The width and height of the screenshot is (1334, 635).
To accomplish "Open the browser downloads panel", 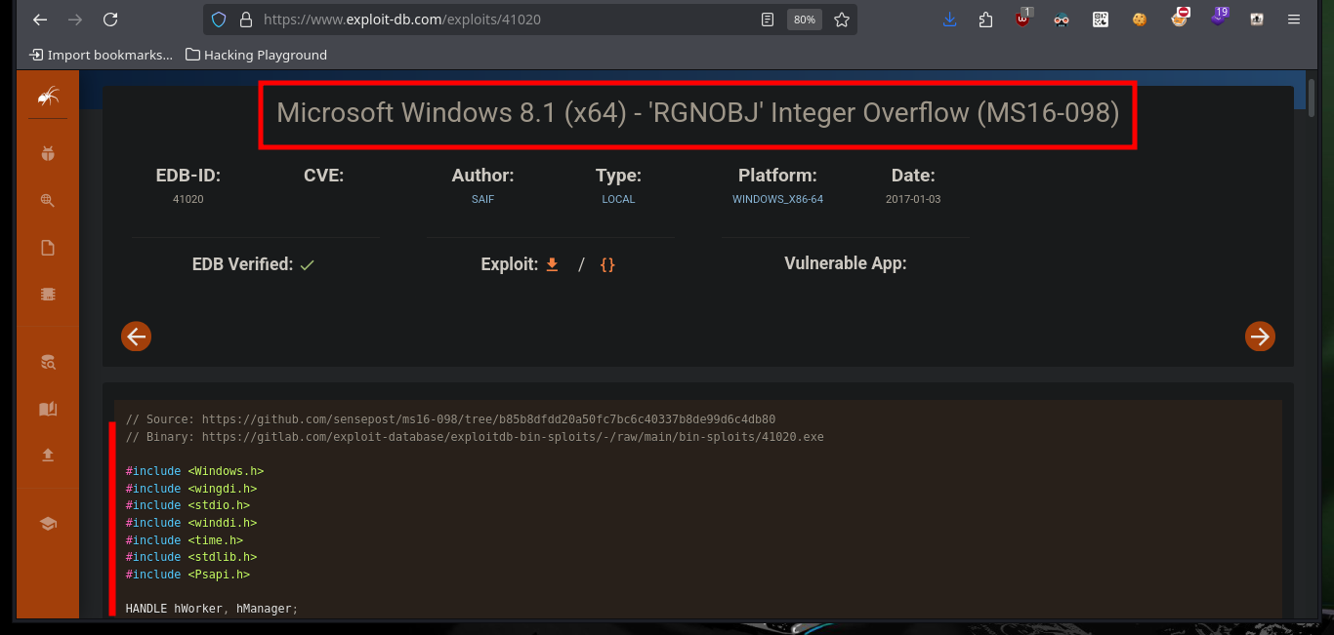I will (x=949, y=20).
